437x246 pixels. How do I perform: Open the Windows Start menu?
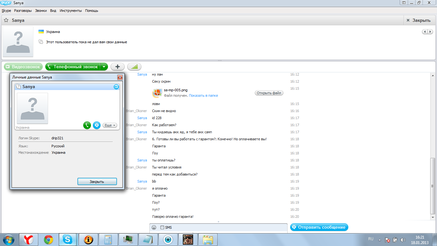click(9, 239)
